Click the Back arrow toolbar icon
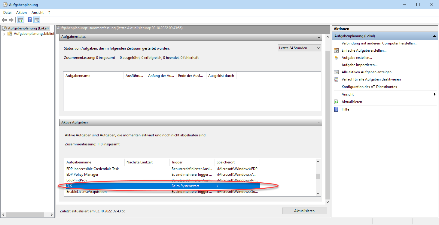 [x=4, y=20]
